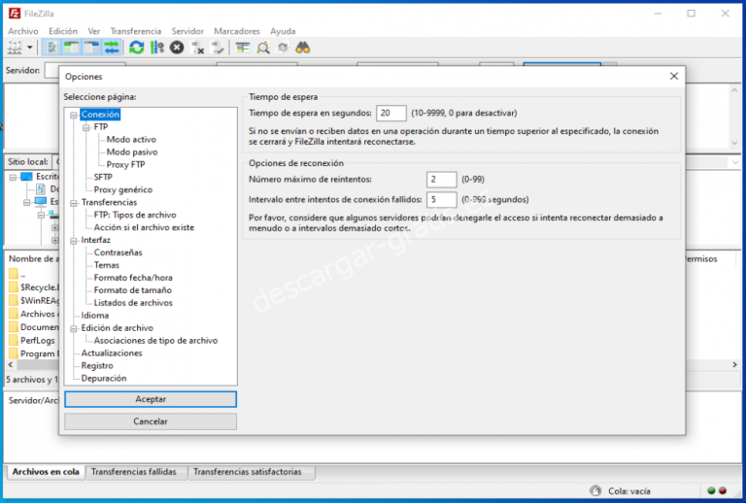Select Edición de archivo page
This screenshot has width=746, height=503.
pyautogui.click(x=117, y=328)
